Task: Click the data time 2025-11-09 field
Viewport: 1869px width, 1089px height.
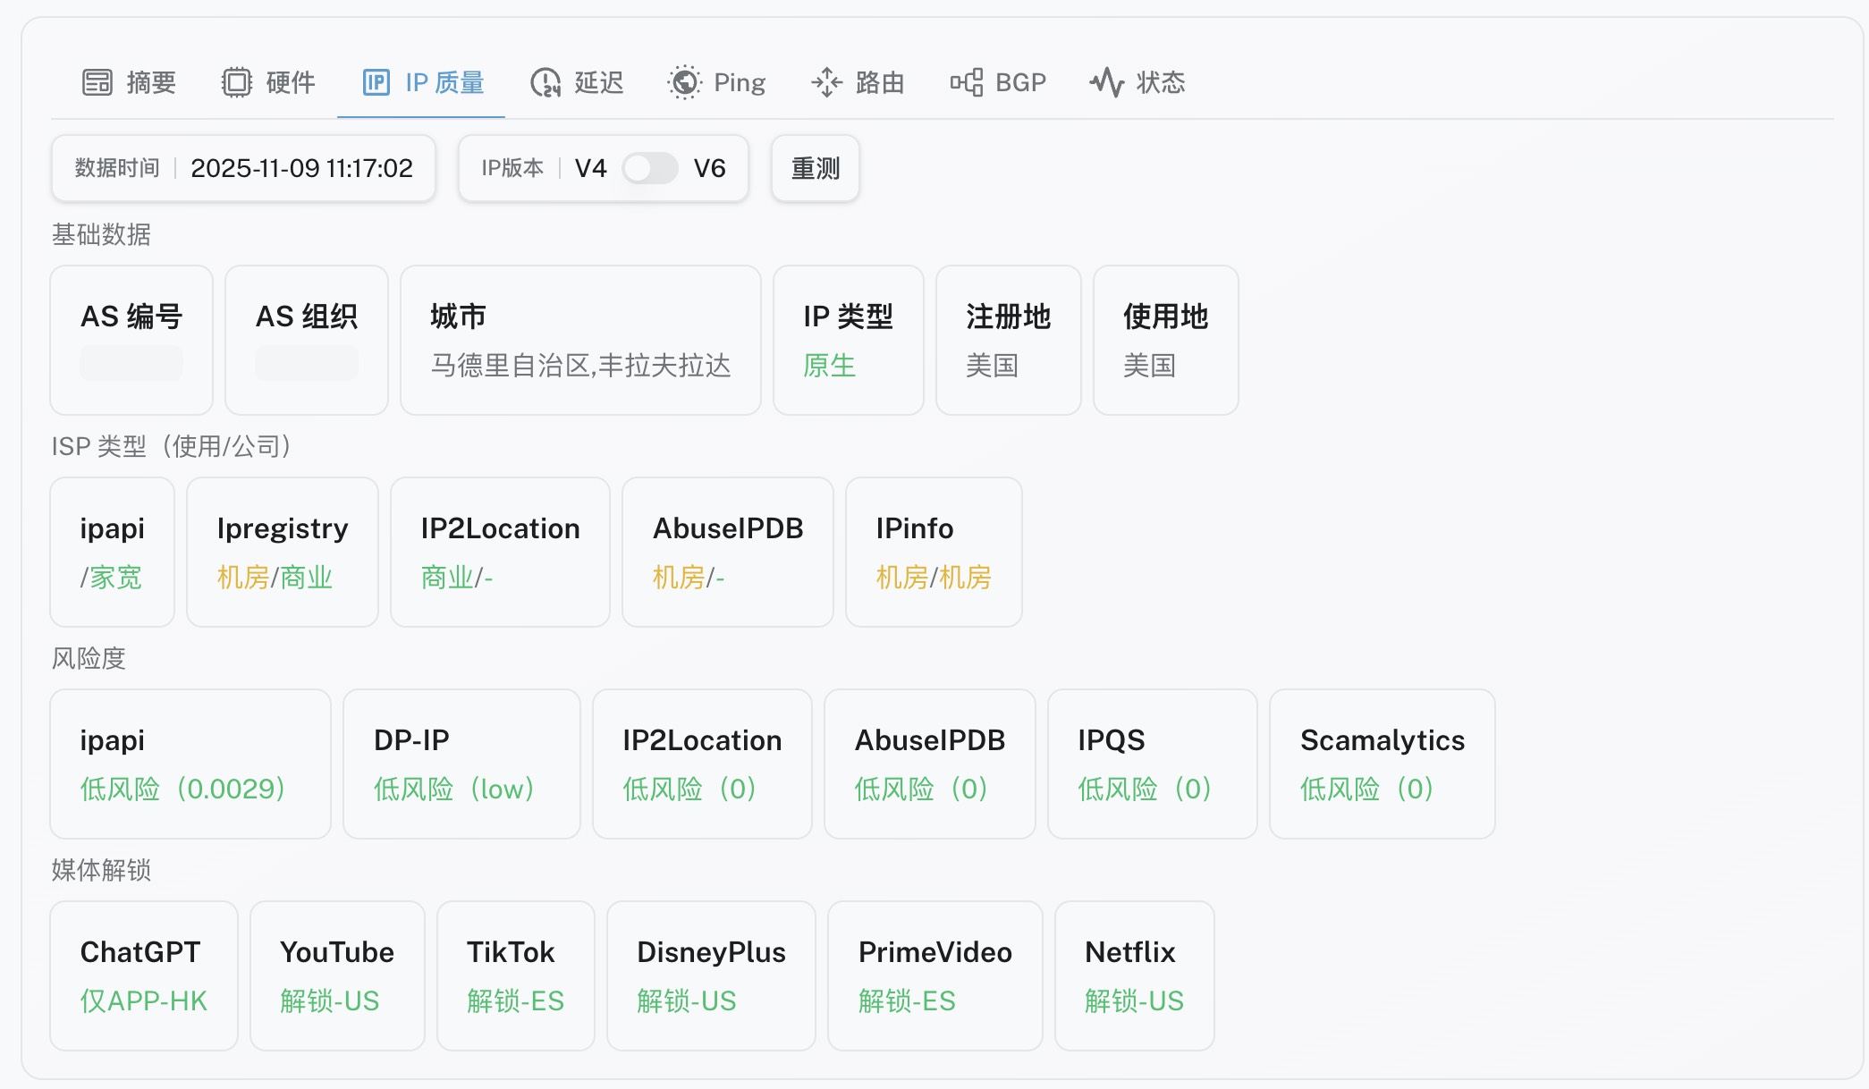Action: click(301, 168)
